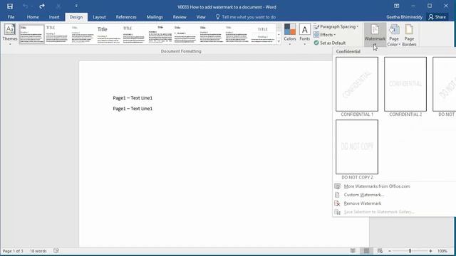Select the first document formatting style thumbnail
Screen dimensions: 456x256
(31, 34)
